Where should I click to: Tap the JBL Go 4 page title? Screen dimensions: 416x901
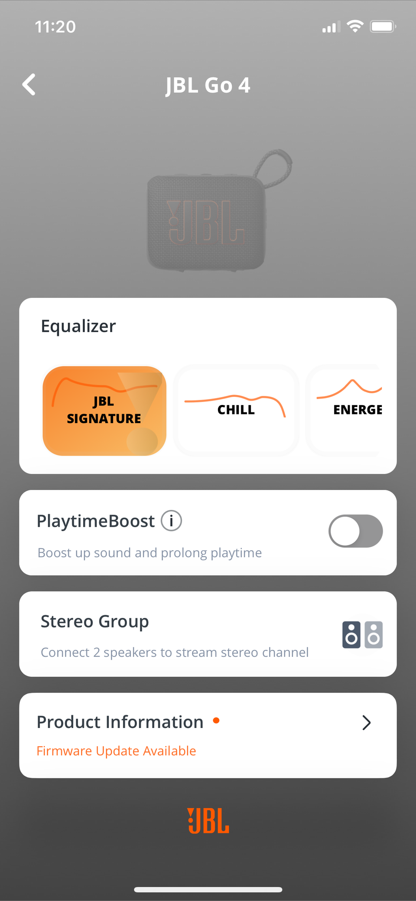pyautogui.click(x=208, y=85)
